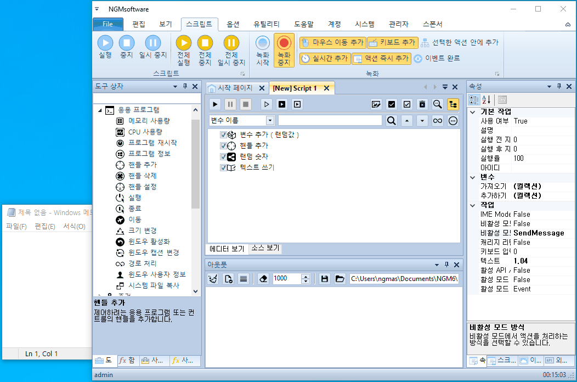Click the search text field in script editor
This screenshot has height=382, width=577.
(330, 120)
